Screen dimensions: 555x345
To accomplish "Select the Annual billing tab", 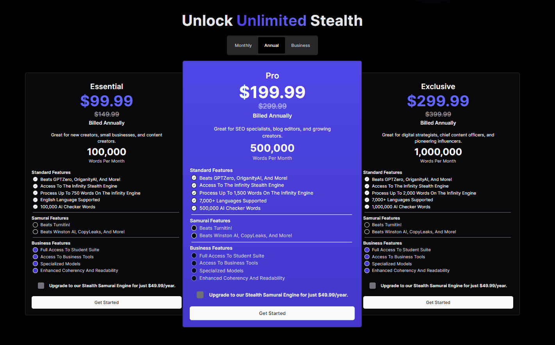I will pyautogui.click(x=271, y=45).
